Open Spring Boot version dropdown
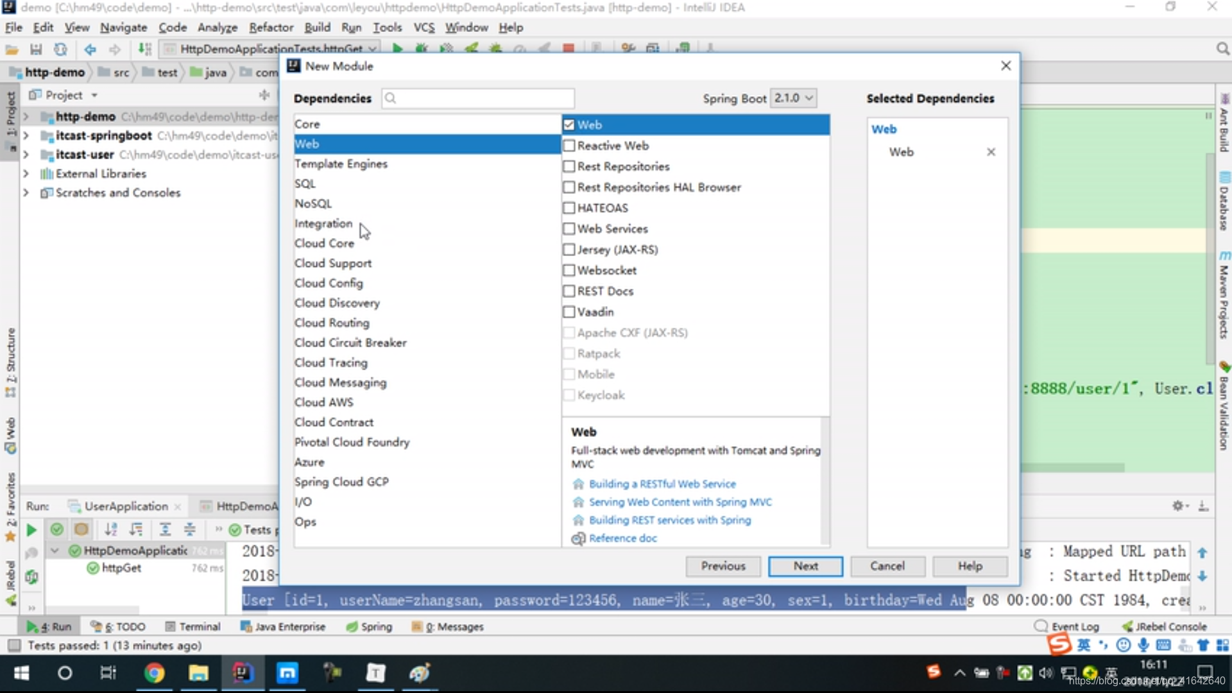This screenshot has width=1232, height=693. tap(793, 98)
